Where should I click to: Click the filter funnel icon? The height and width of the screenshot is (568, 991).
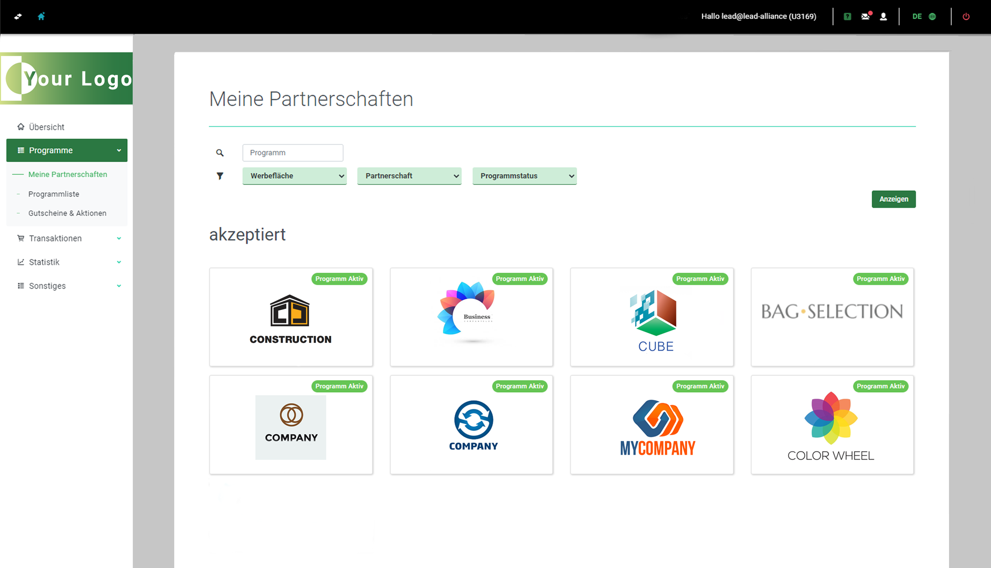[220, 176]
